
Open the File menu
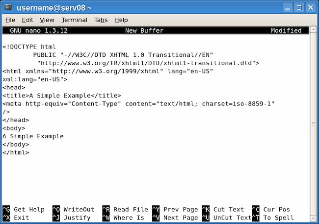[x=10, y=20]
